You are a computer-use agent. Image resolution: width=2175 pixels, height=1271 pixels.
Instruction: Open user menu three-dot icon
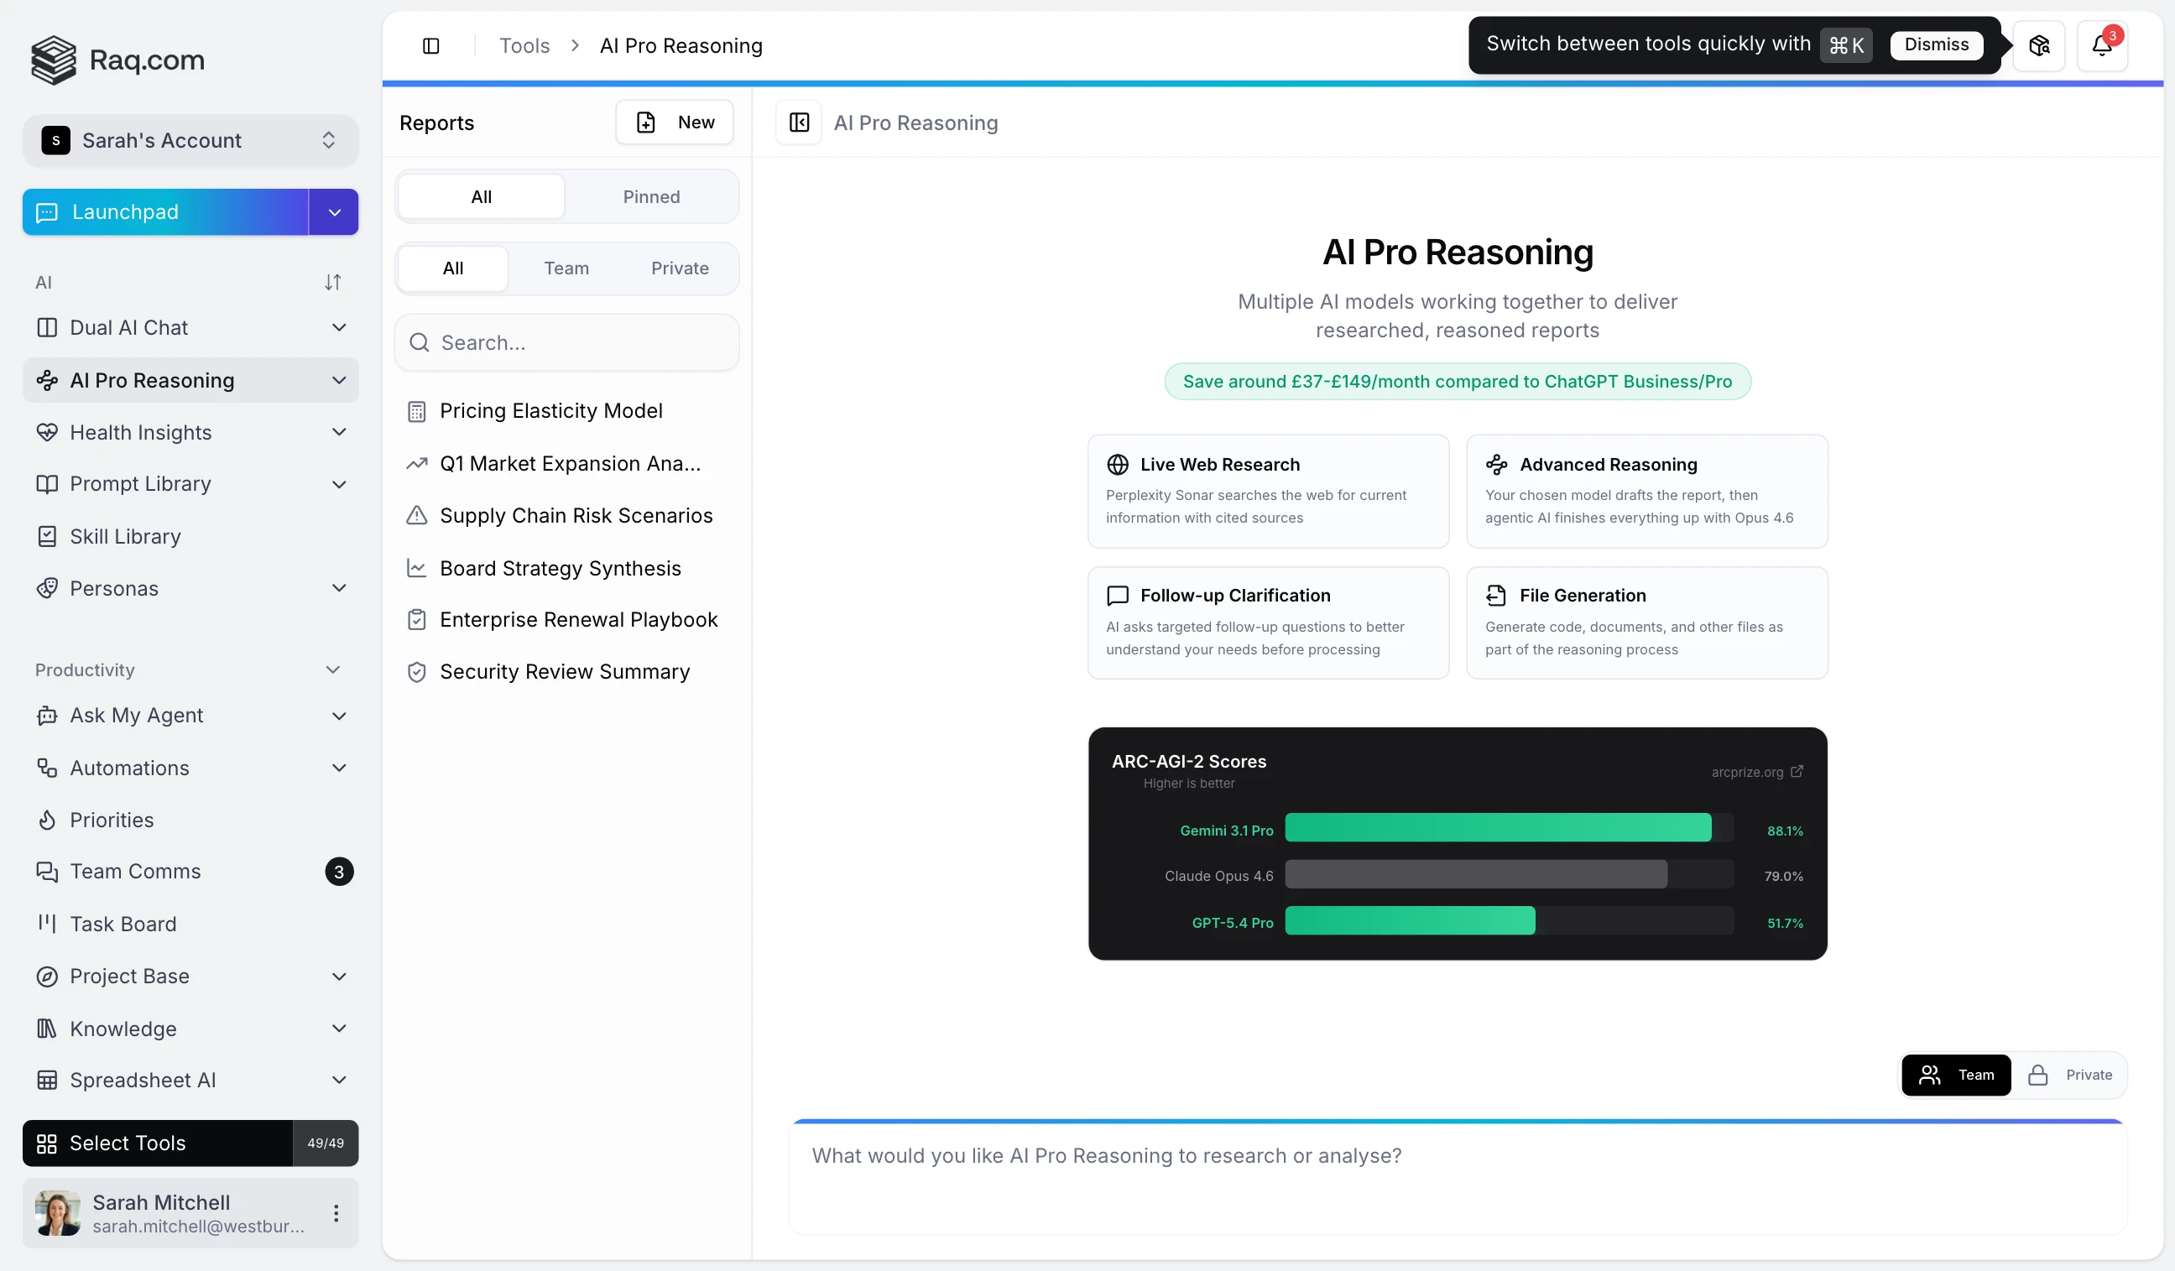pos(336,1212)
